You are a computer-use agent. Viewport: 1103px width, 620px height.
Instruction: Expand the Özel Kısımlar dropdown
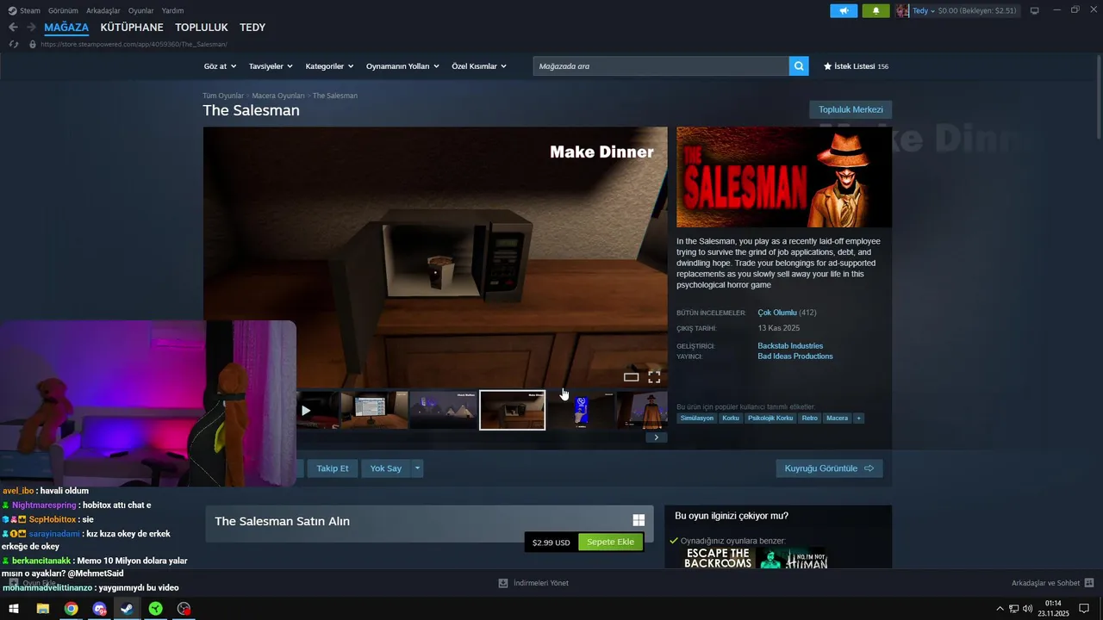(x=479, y=66)
